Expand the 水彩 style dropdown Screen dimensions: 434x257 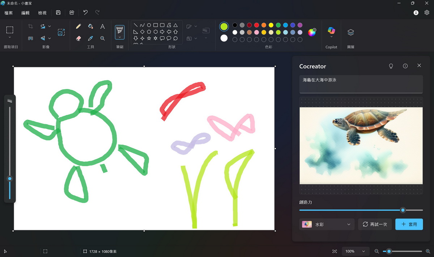pyautogui.click(x=327, y=224)
